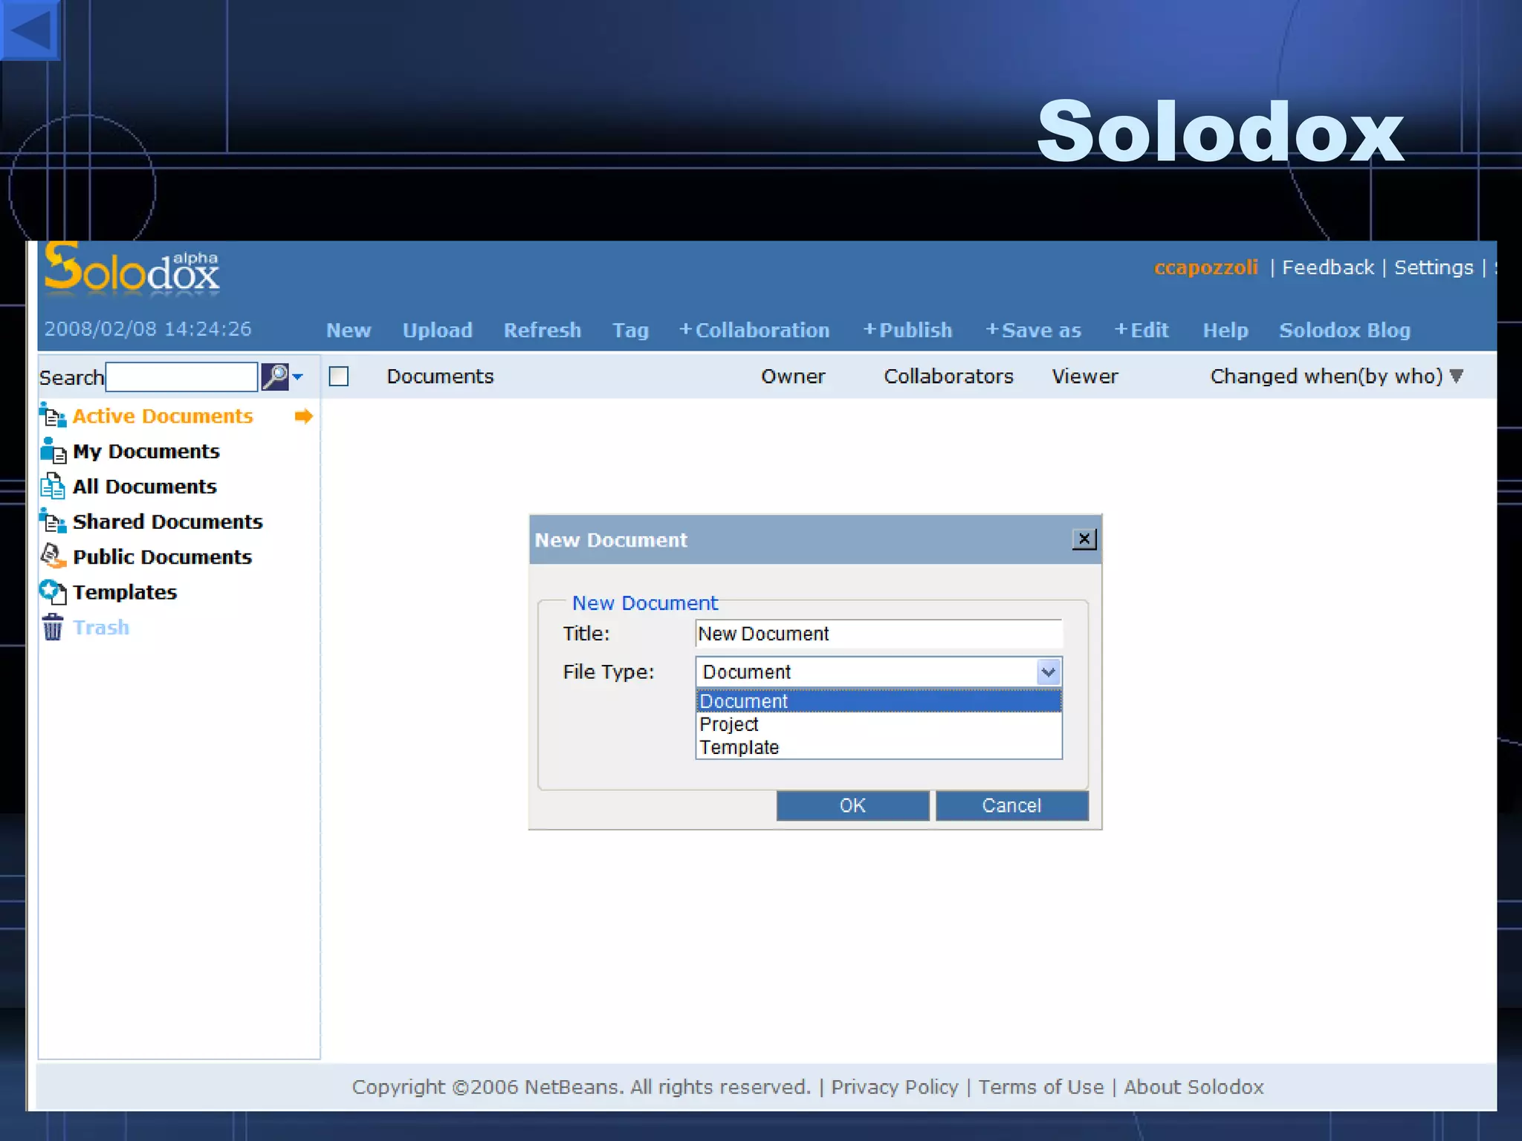This screenshot has width=1522, height=1141.
Task: Click Refresh in the toolbar
Action: tap(543, 331)
